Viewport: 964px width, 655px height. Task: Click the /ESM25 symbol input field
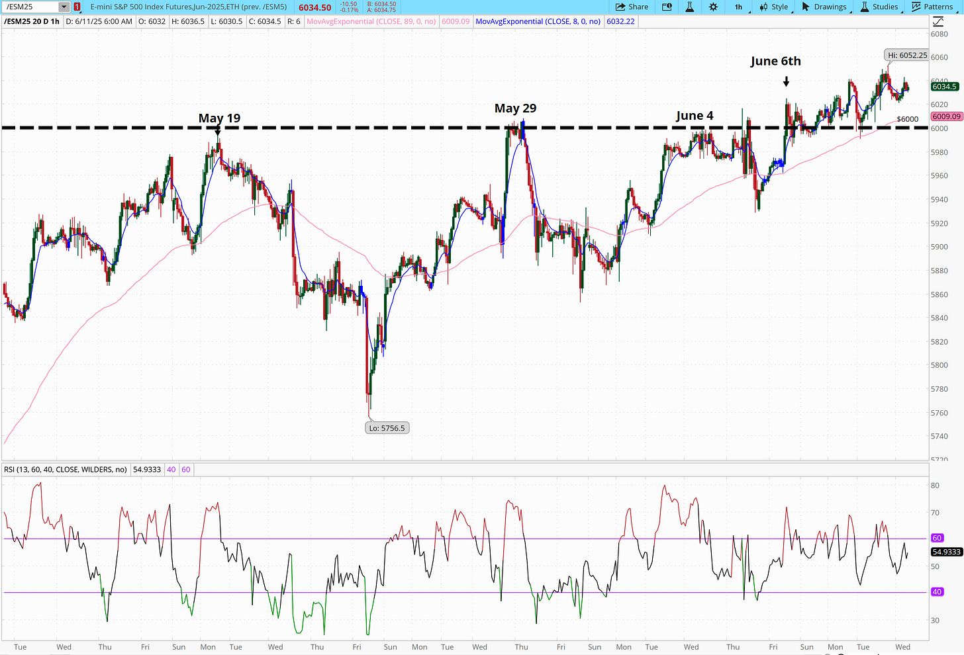pos(30,7)
